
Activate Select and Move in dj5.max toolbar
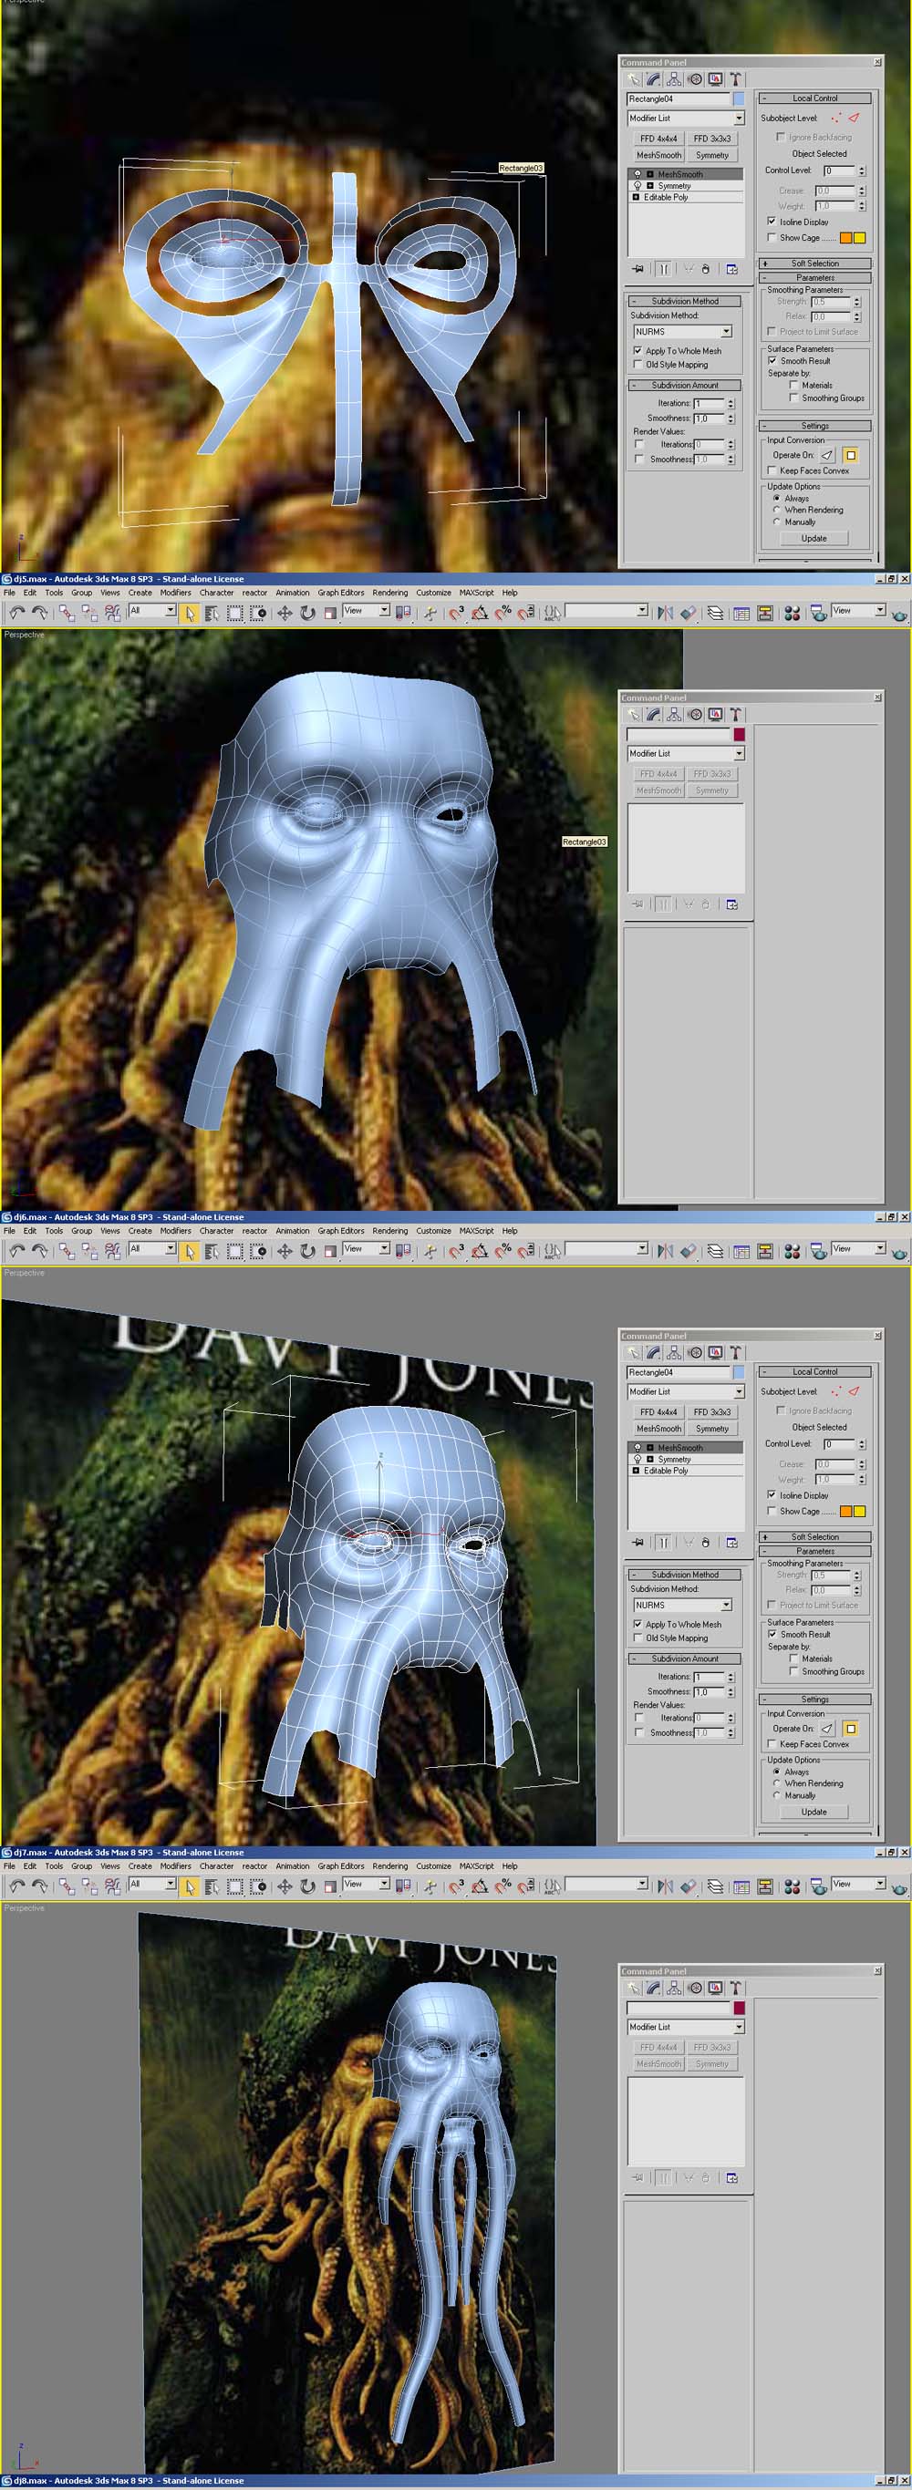(x=285, y=613)
